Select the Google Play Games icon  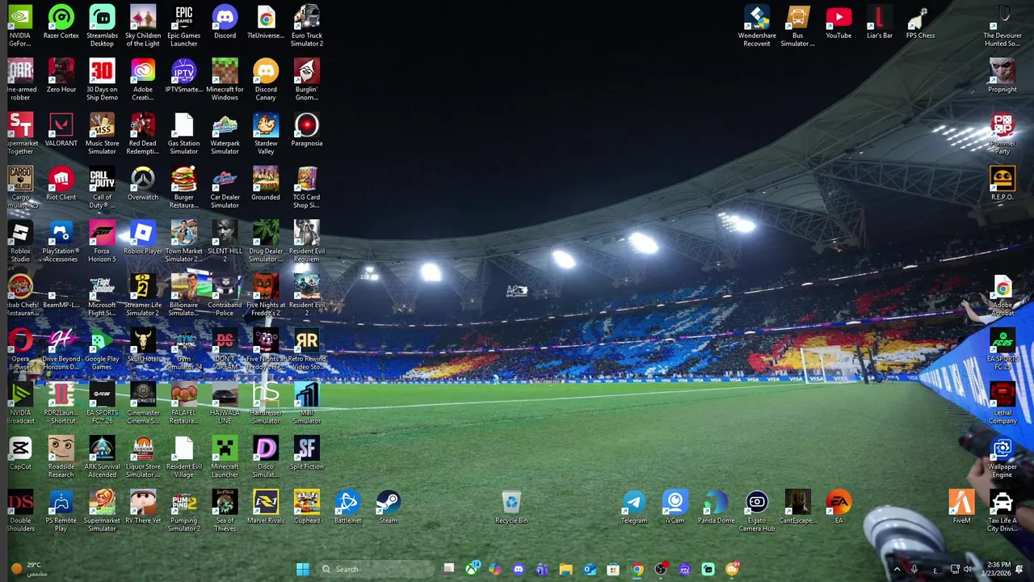coord(102,349)
